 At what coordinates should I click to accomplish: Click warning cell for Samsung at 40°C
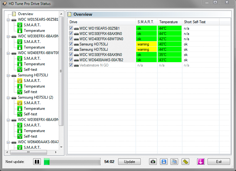(146, 44)
